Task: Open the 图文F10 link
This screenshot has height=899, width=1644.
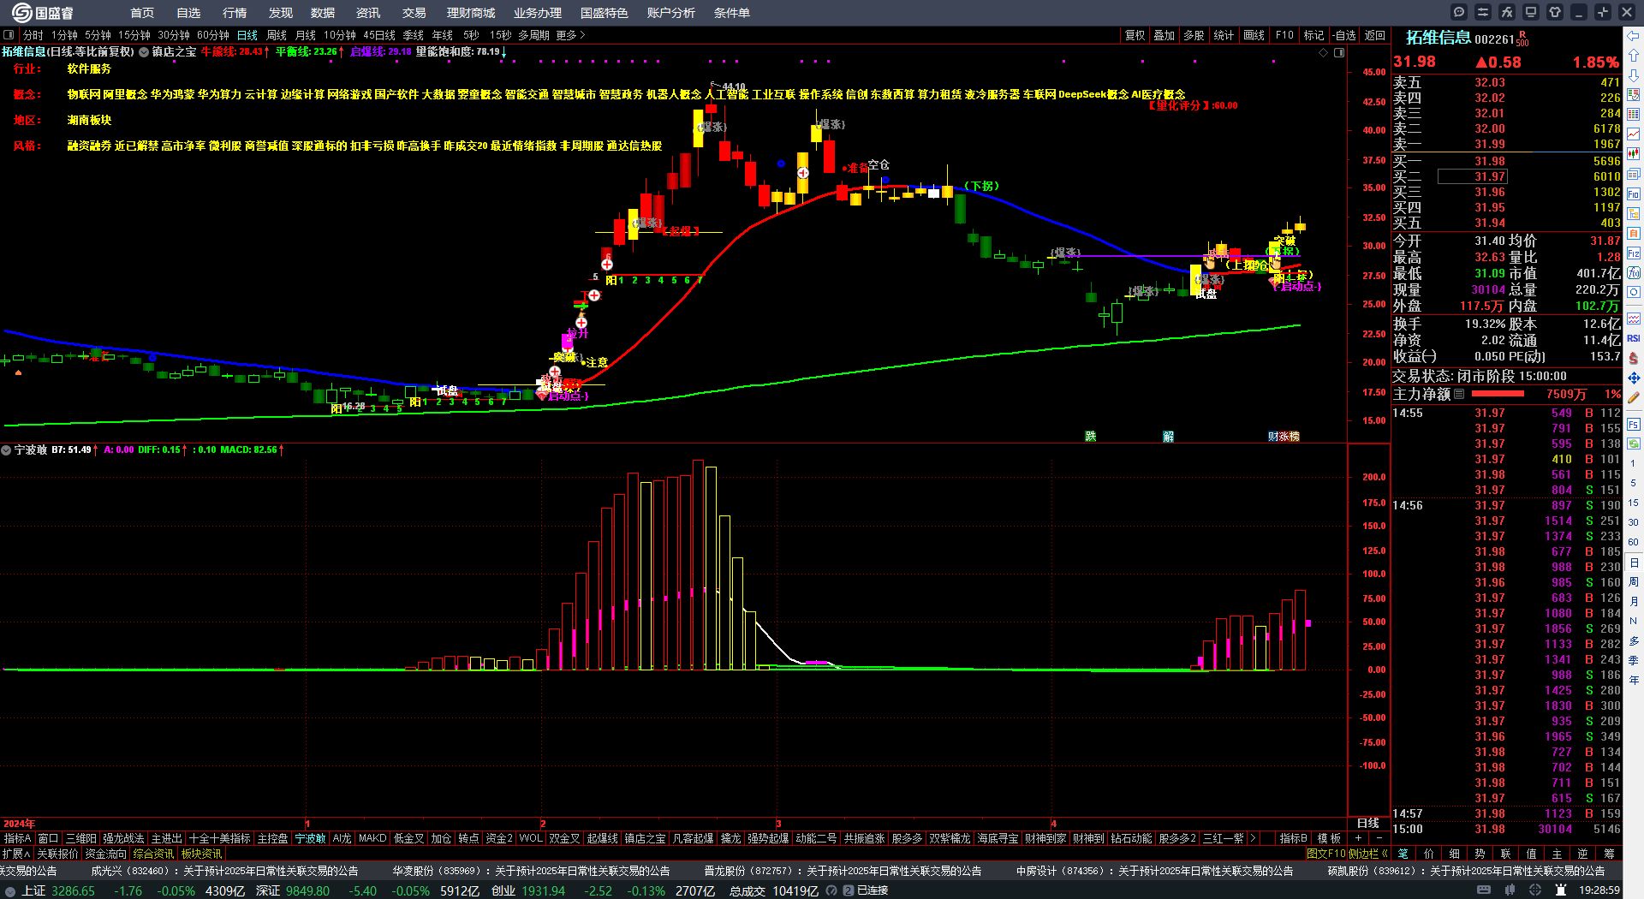Action: (1326, 854)
